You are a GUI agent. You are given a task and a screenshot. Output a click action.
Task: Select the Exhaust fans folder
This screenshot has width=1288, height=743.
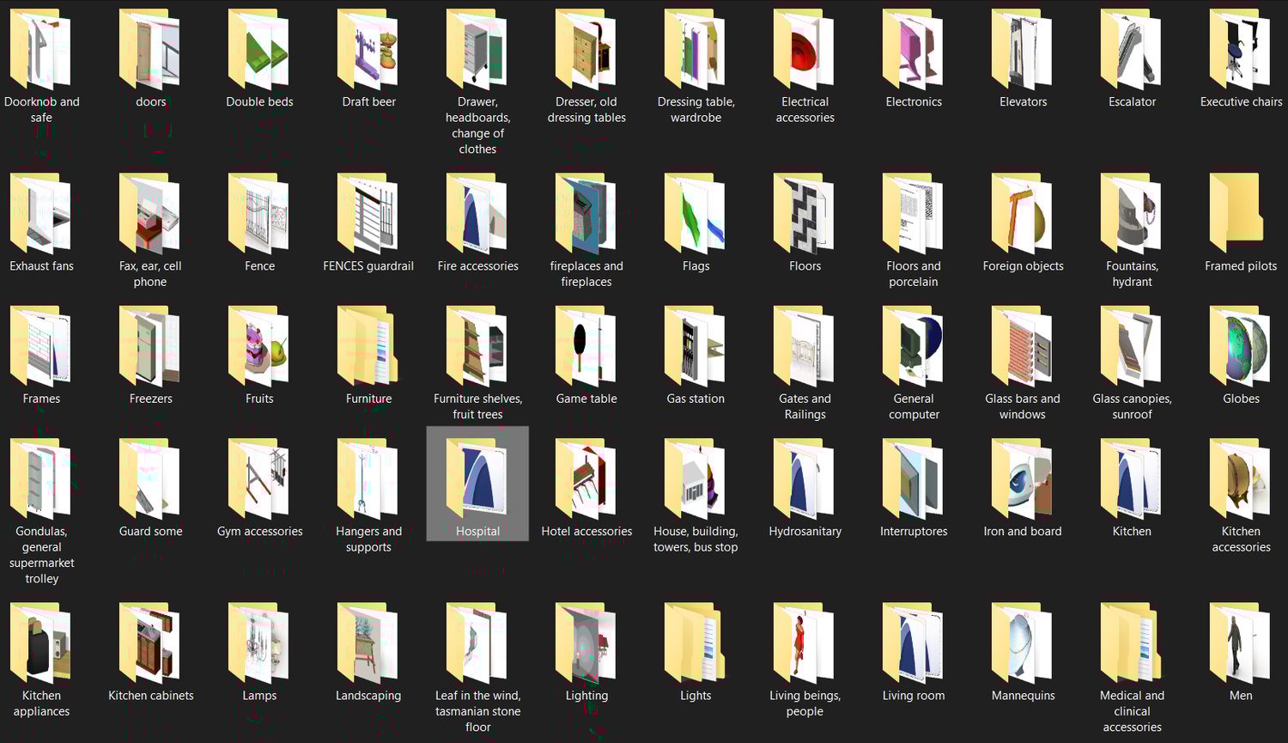(41, 213)
